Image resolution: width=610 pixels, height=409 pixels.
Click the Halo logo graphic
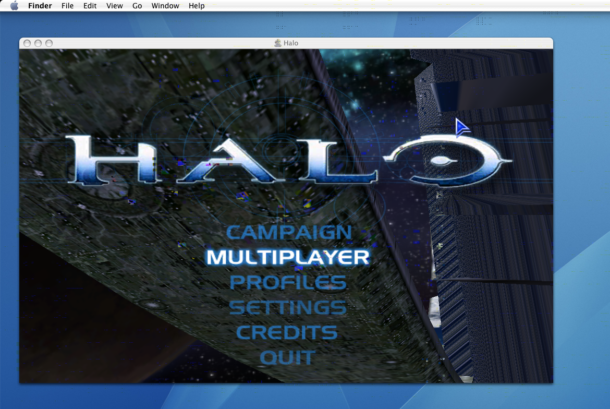pos(289,160)
